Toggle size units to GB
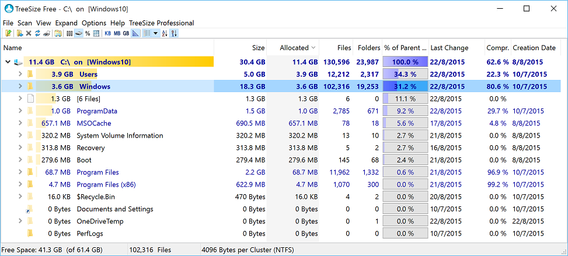Viewport: 568px width, 256px height. pos(126,33)
